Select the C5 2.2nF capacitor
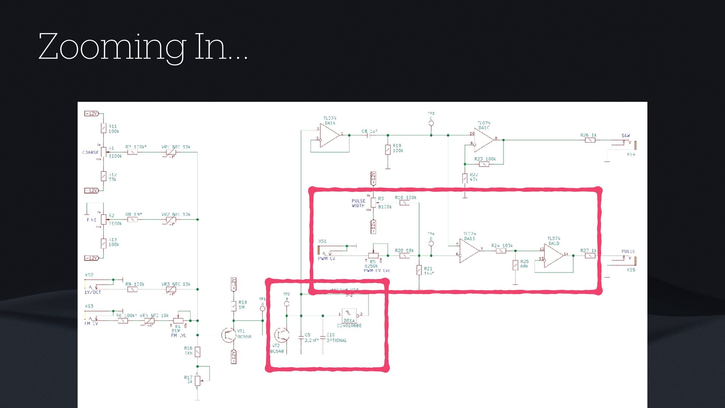 [x=301, y=337]
